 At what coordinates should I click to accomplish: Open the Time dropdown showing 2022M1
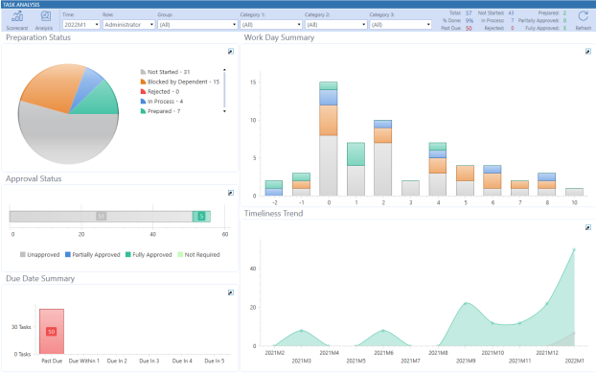click(x=81, y=24)
